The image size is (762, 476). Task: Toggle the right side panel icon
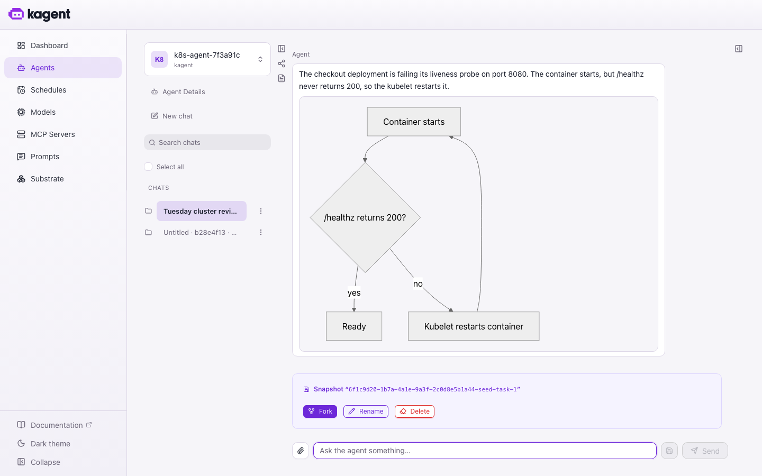point(739,49)
